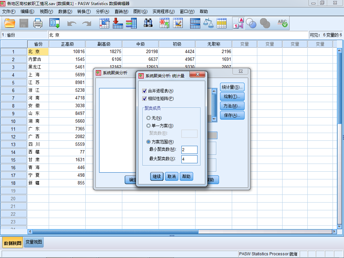344x258 pixels.
Task: Select cases toolbar icon
Action: tap(222, 23)
